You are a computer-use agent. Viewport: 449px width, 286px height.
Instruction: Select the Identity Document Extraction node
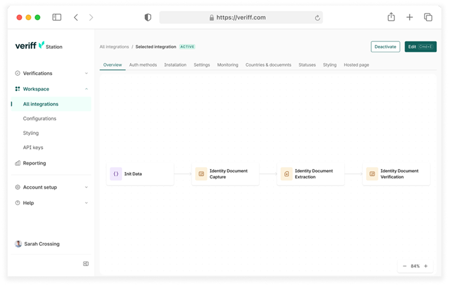311,174
